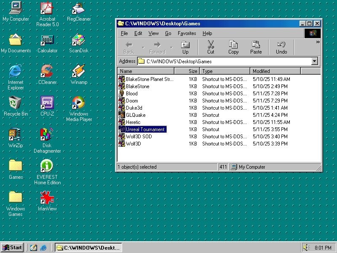Open the Back button history dropdown arrow
Viewport: 337px width, 253px height.
tap(143, 47)
